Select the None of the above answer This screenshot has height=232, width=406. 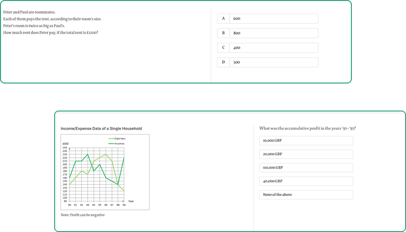pos(306,195)
